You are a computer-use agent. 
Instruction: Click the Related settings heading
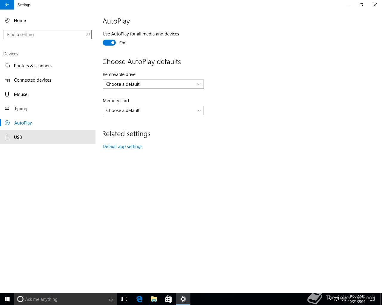point(126,134)
